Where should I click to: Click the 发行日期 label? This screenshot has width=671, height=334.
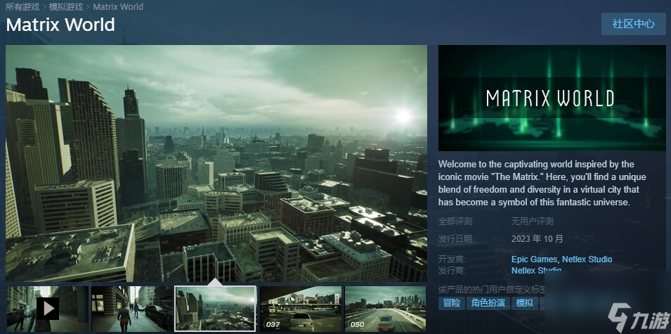coord(456,239)
